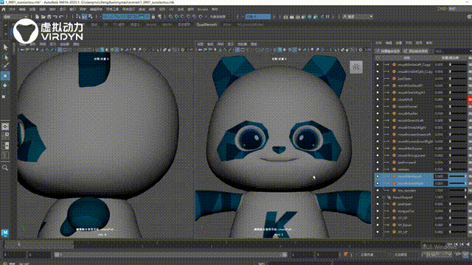This screenshot has width=472, height=265.
Task: Toggle visibility dot for mouthFunnel
Action: pos(378,106)
